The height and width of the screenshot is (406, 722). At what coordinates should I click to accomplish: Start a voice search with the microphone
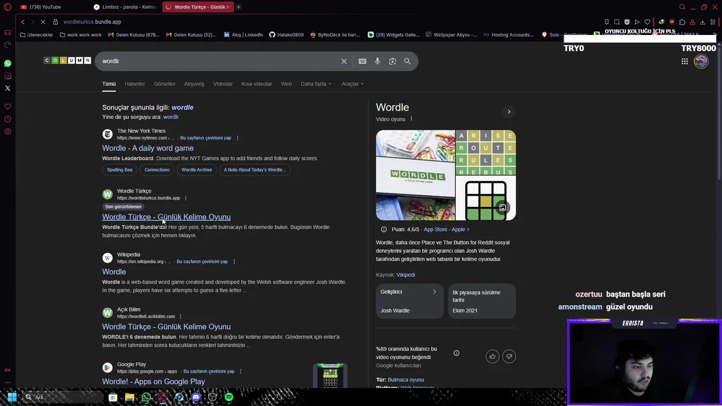click(377, 61)
